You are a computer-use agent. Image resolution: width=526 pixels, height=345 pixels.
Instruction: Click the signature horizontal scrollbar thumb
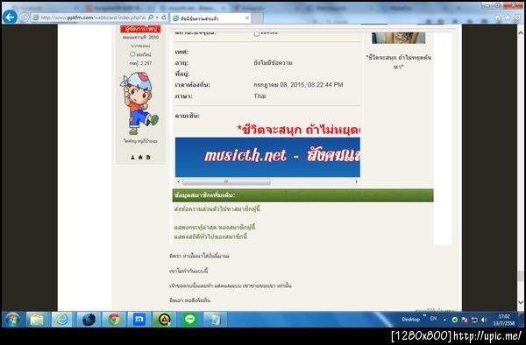click(x=226, y=181)
